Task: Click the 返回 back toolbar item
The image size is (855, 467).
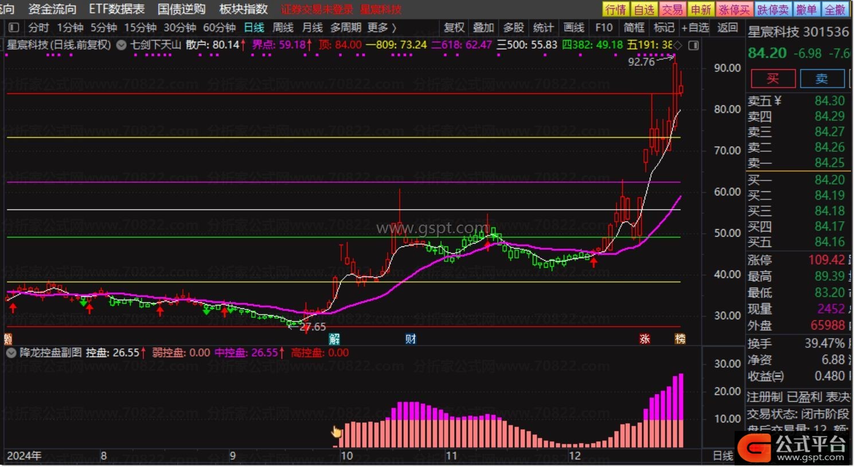Action: coord(728,28)
